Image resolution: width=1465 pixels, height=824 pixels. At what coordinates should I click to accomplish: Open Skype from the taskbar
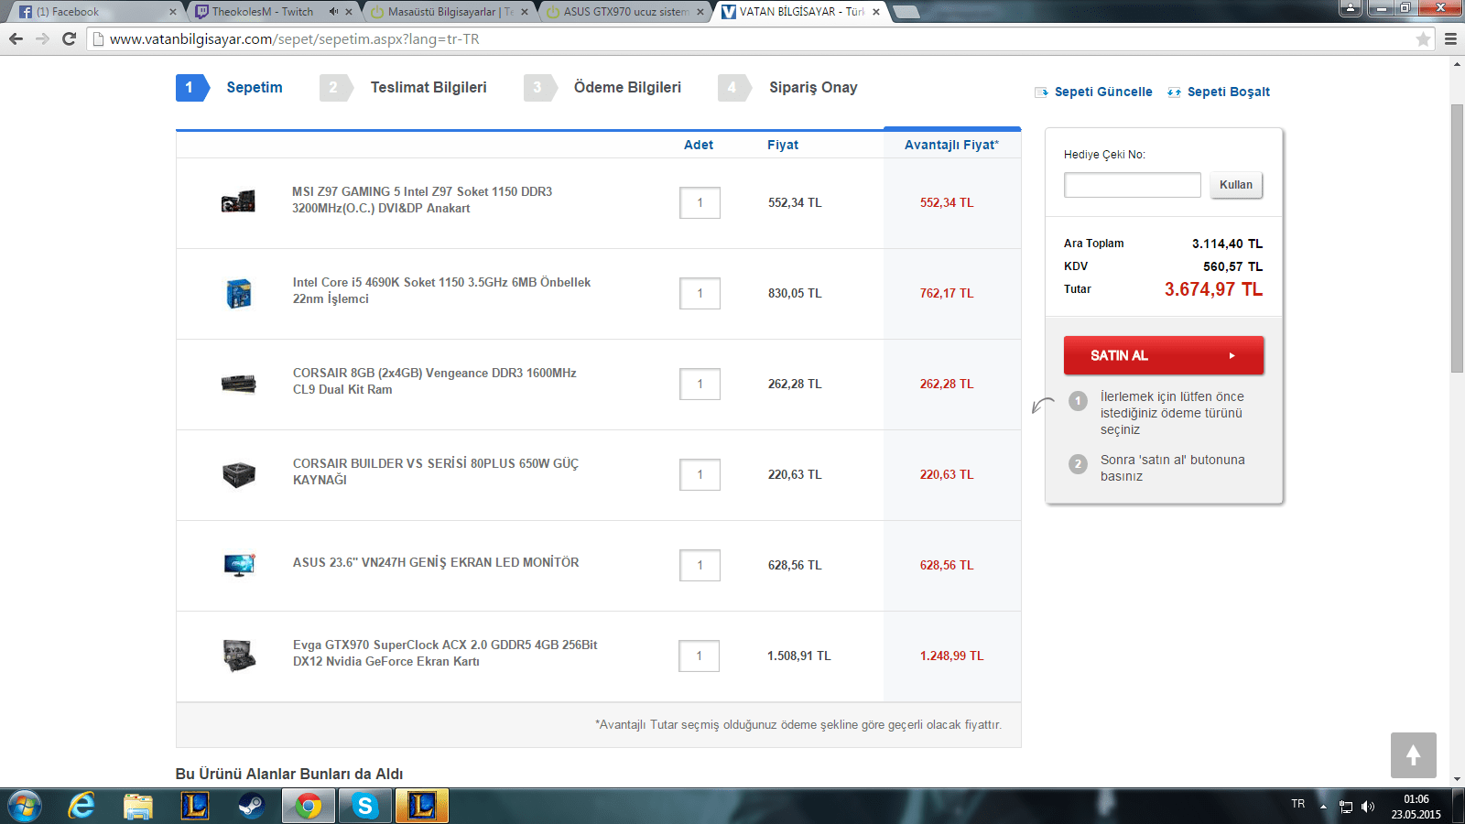pyautogui.click(x=365, y=807)
